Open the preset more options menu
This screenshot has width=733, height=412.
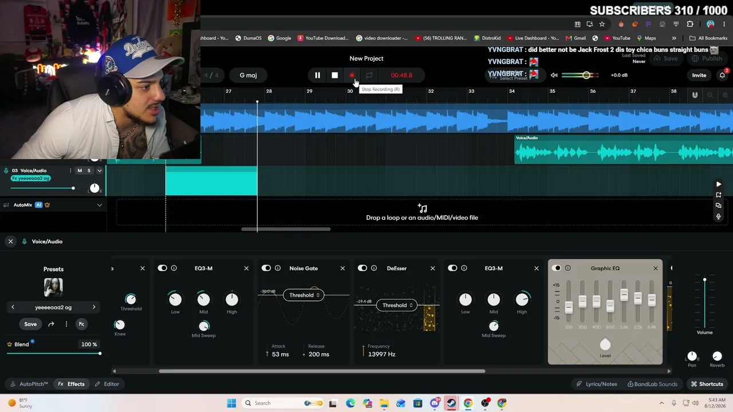coord(66,324)
